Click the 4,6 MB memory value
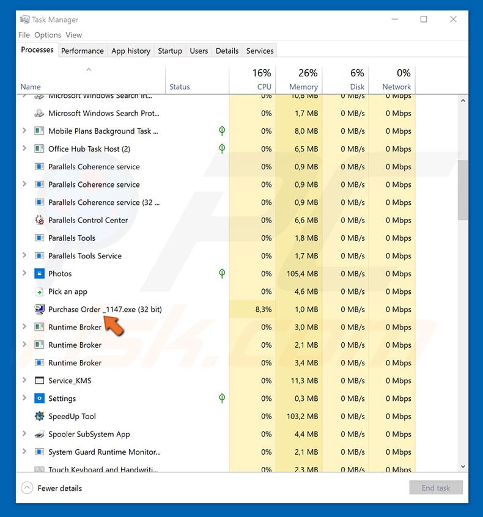 [x=306, y=291]
